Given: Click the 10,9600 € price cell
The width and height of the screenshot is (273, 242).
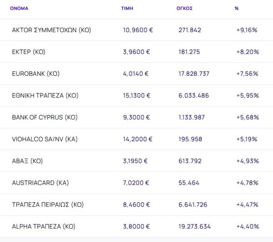Looking at the screenshot, I should 138,30.
